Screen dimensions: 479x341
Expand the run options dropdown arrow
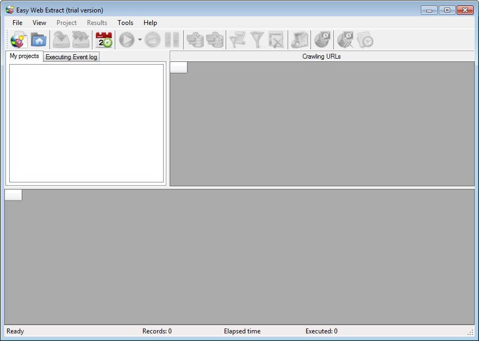[139, 39]
